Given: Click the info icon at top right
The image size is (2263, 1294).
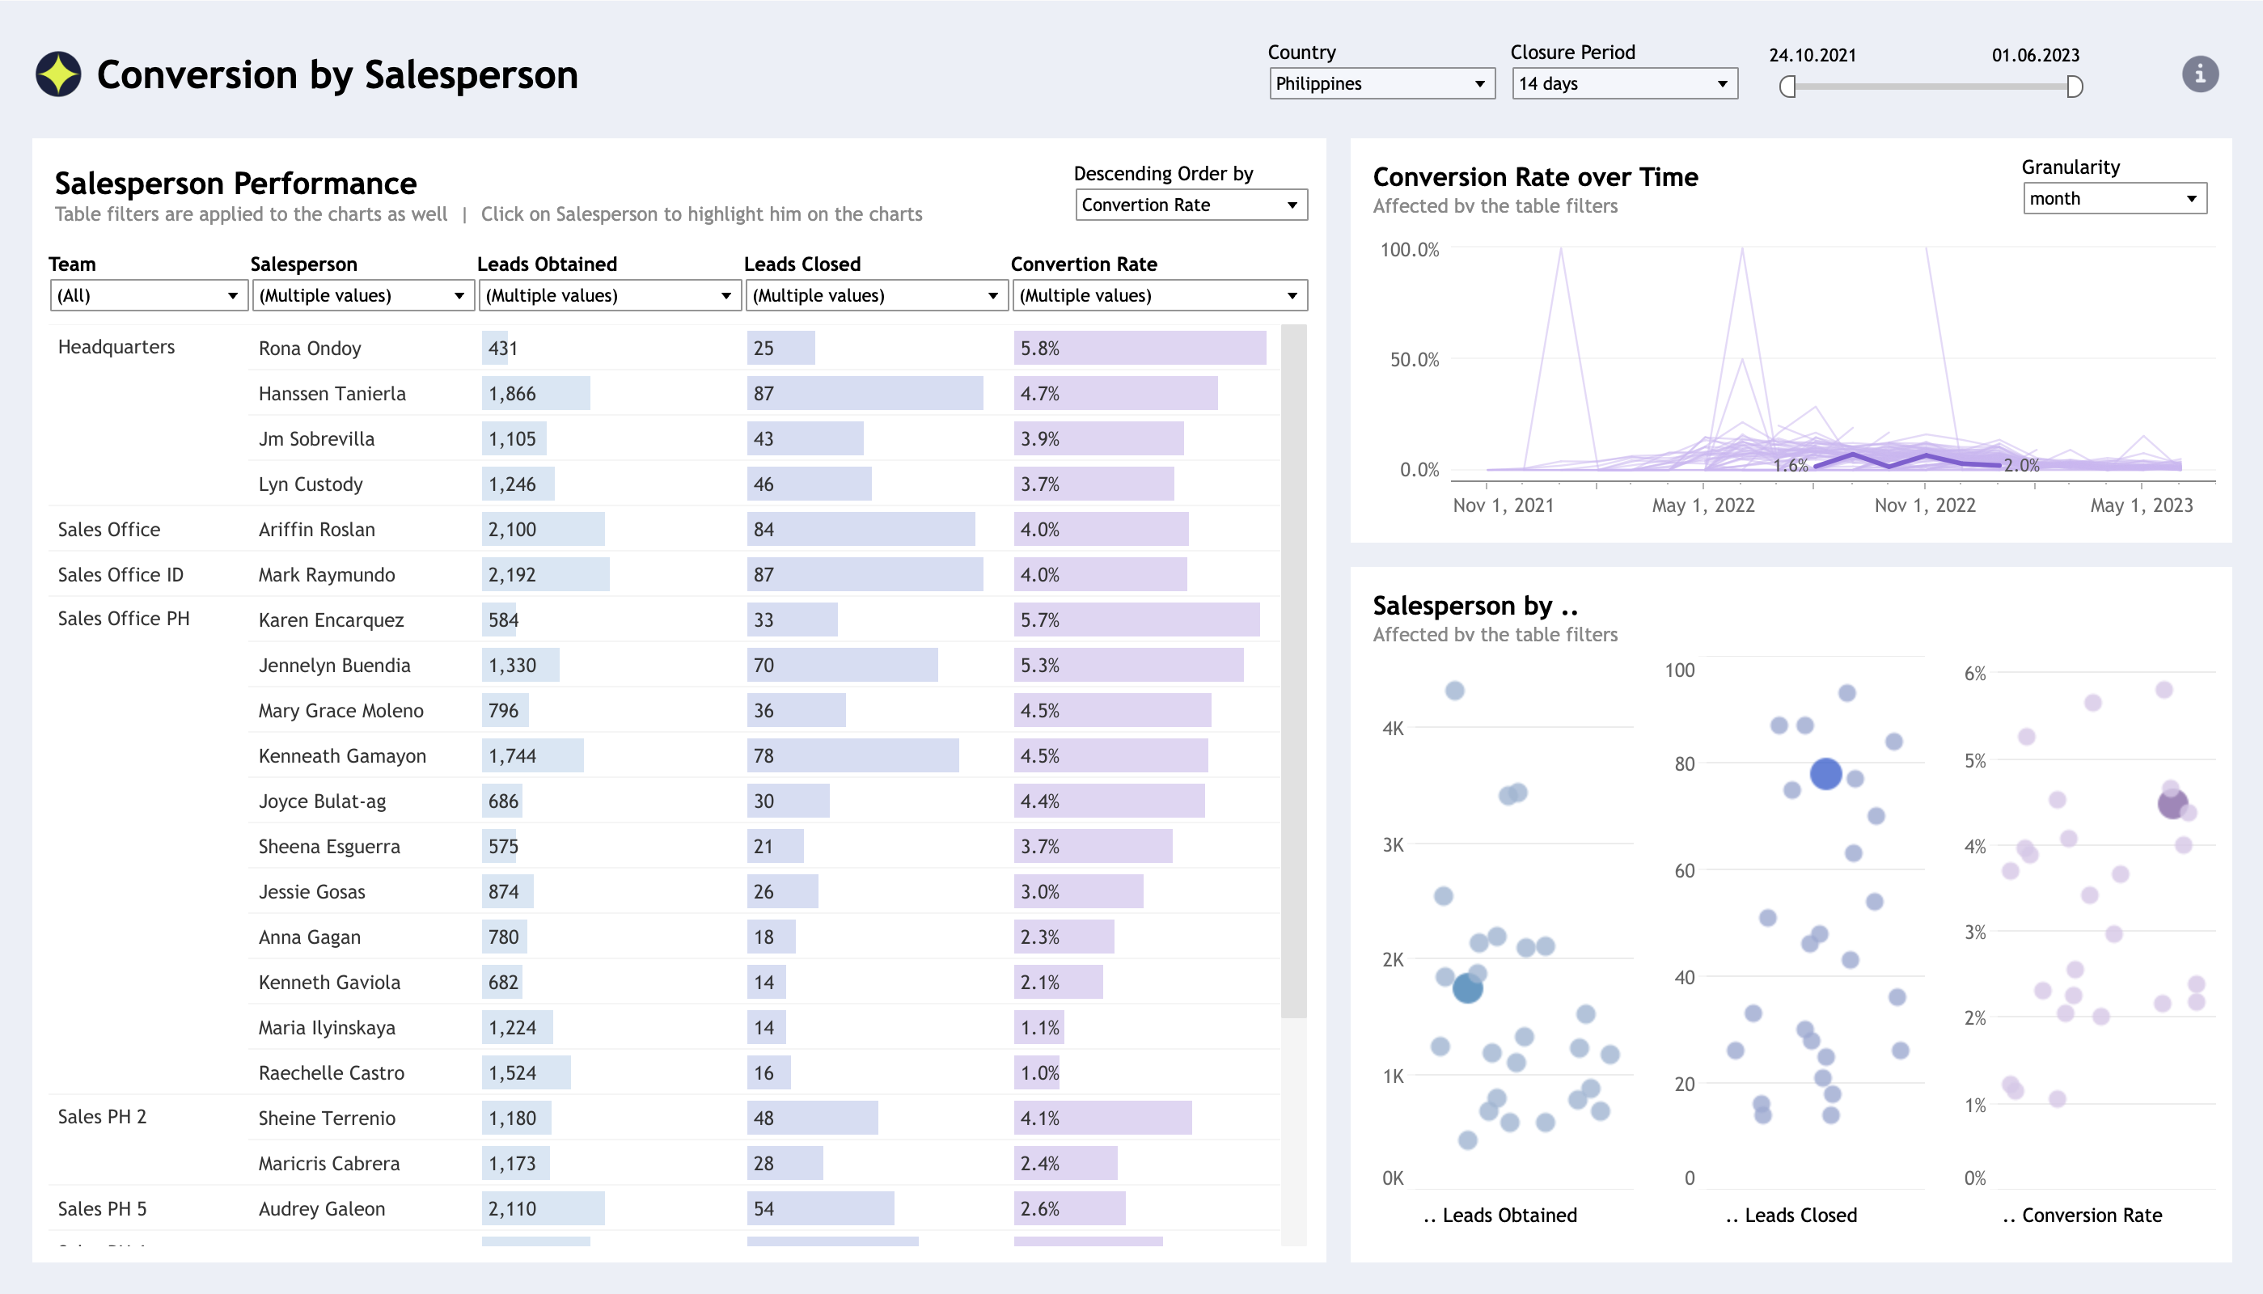Looking at the screenshot, I should point(2199,74).
